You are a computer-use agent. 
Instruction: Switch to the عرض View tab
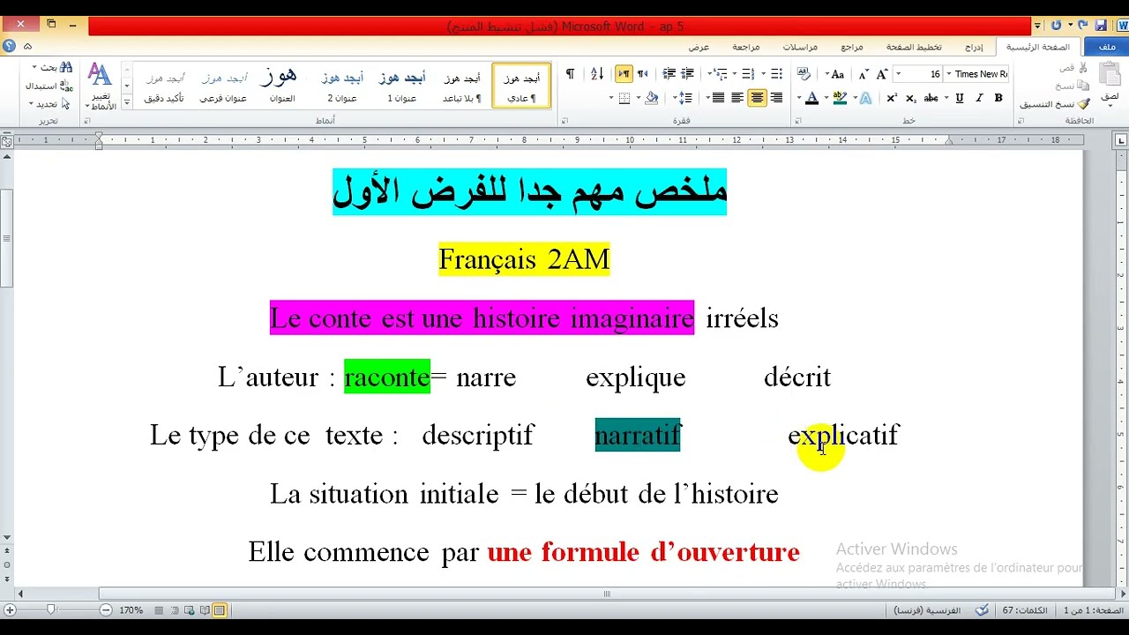click(x=699, y=47)
